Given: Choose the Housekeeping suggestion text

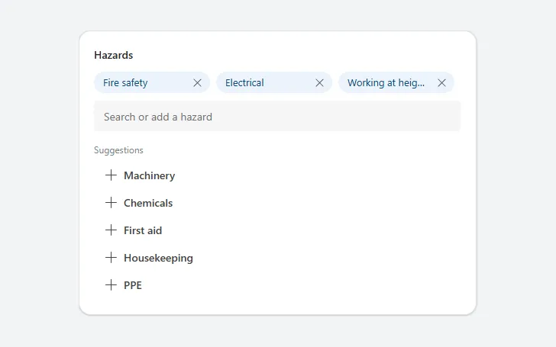Looking at the screenshot, I should click(x=159, y=258).
